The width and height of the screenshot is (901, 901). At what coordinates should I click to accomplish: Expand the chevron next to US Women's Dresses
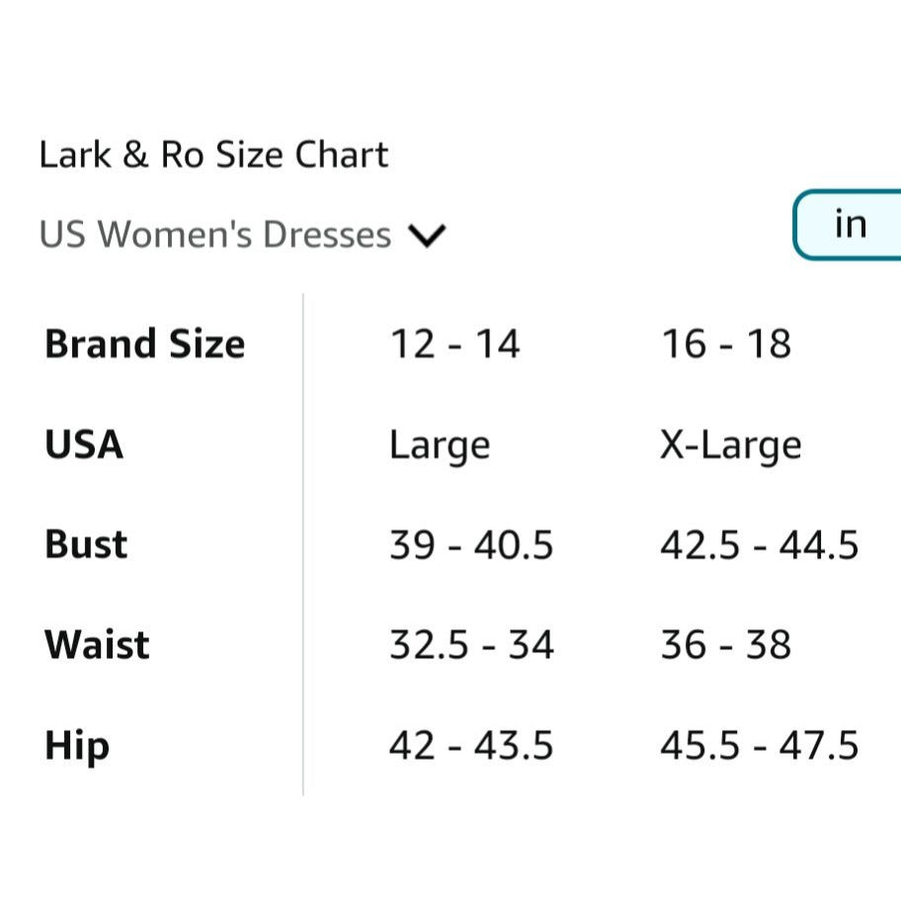pos(427,236)
